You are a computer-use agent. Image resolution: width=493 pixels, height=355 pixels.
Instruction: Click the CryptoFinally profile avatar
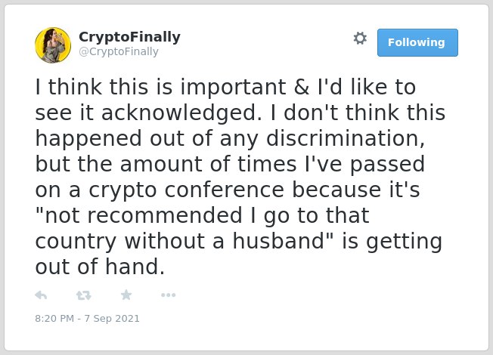(x=53, y=45)
